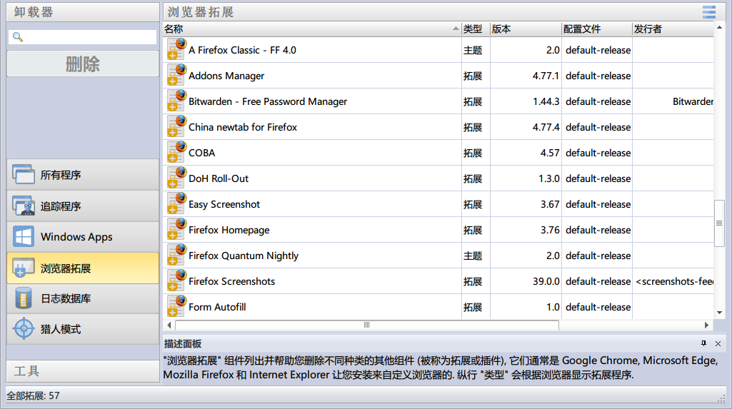Click the 'DoH Roll-Out' name
Image resolution: width=732 pixels, height=409 pixels.
point(219,178)
